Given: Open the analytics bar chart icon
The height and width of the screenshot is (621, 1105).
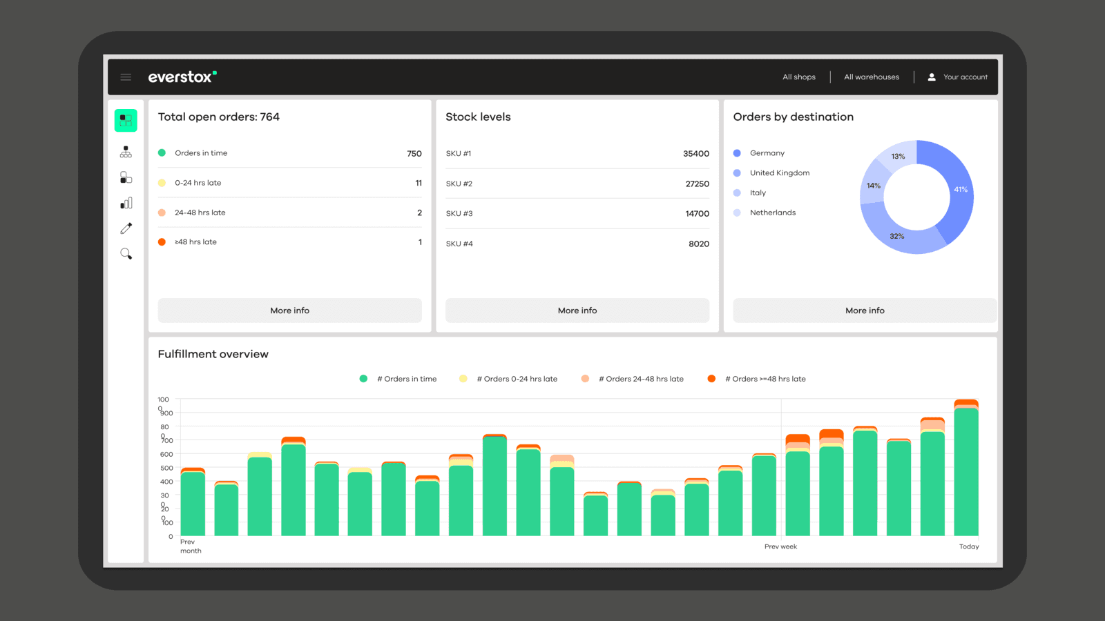Looking at the screenshot, I should [x=126, y=202].
